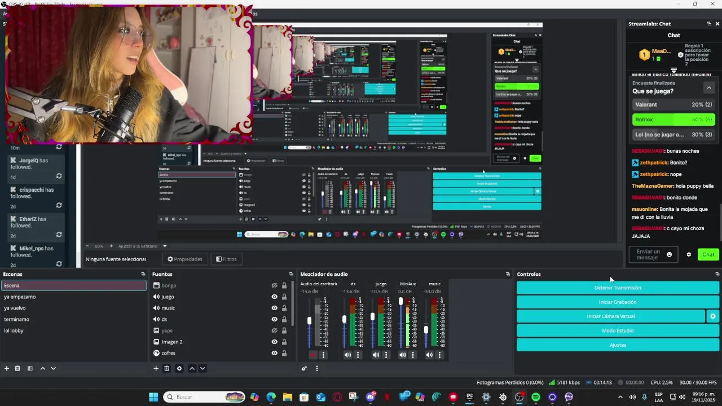Move the selected scene down
This screenshot has height=406, width=722.
coord(53,368)
